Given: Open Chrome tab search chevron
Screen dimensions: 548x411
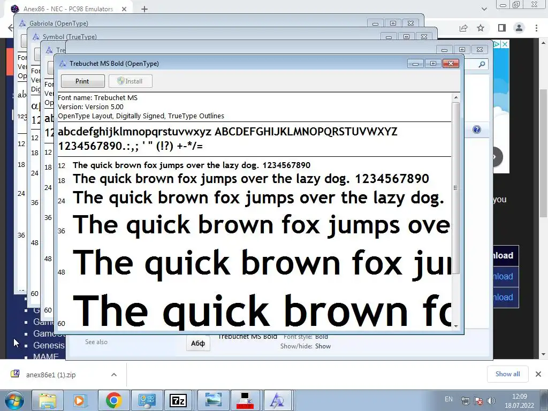Looking at the screenshot, I should tap(484, 9).
